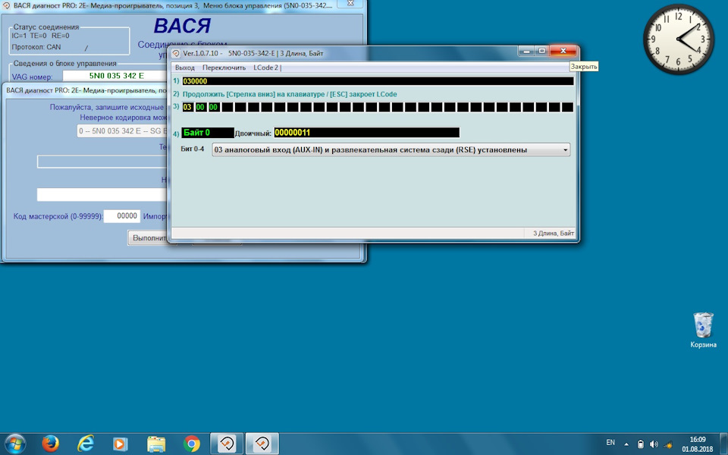728x455 pixels.
Task: Open the Windows Start menu orb
Action: coord(15,444)
